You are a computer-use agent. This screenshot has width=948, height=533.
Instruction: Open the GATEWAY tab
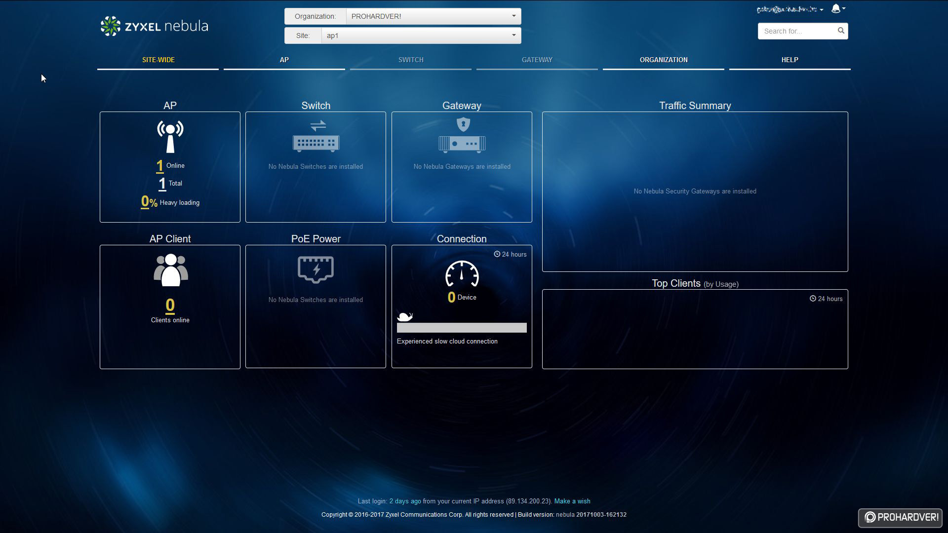pyautogui.click(x=537, y=60)
